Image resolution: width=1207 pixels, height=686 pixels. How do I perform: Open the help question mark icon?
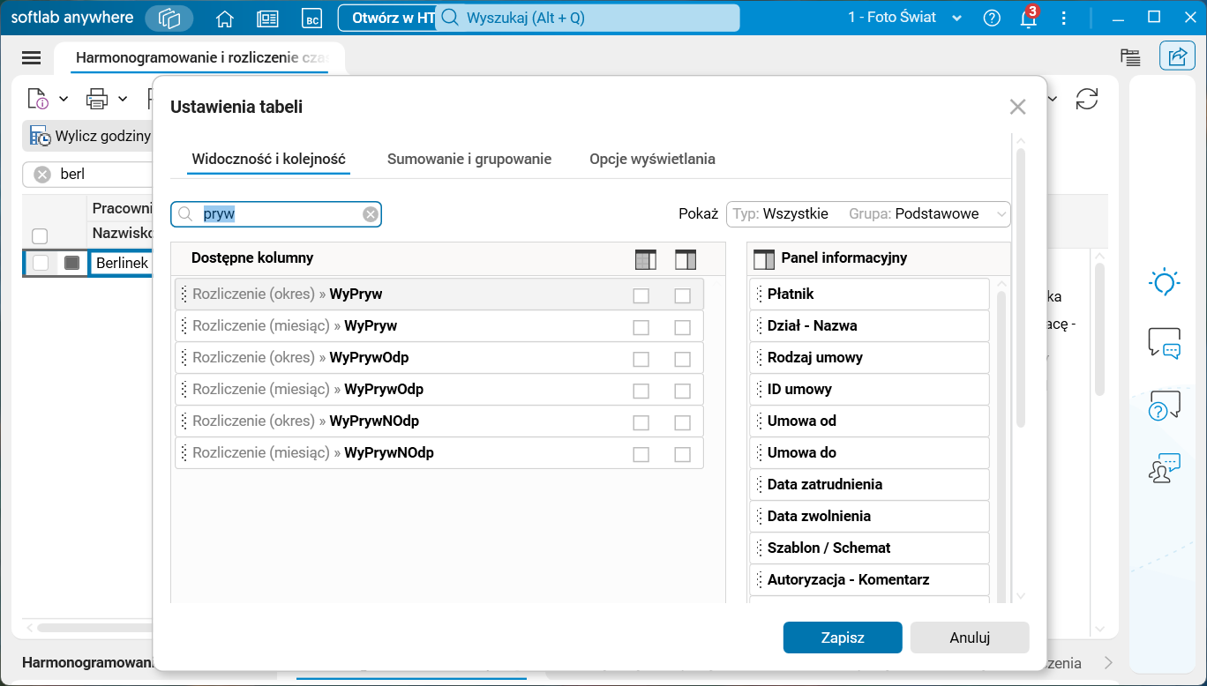(992, 19)
